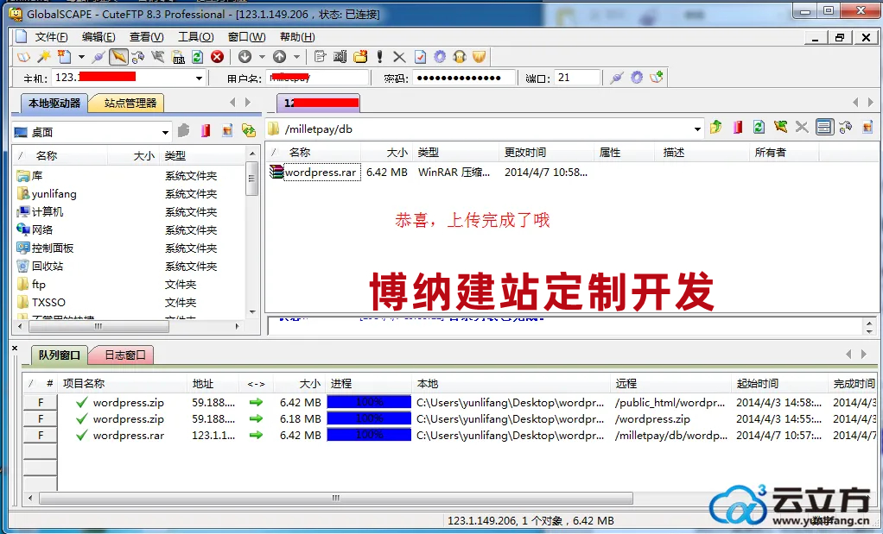
Task: Click the upload arrow toolbar icon
Action: (279, 57)
